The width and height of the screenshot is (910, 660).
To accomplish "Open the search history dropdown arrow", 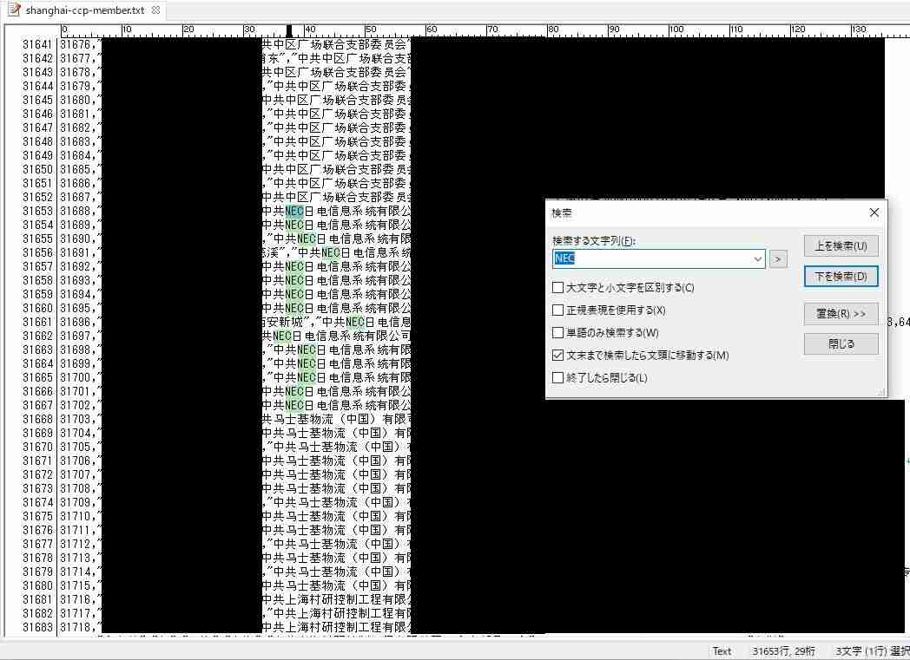I will pos(757,259).
